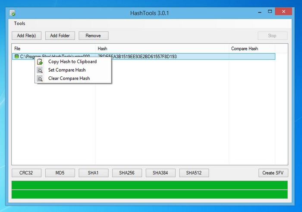The width and height of the screenshot is (302, 212).
Task: Click the Create SFV button
Action: [273, 173]
